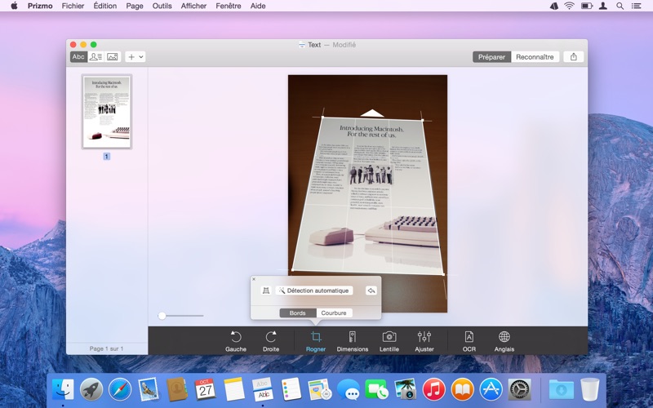Click the white up arrow above crop area

tap(372, 113)
